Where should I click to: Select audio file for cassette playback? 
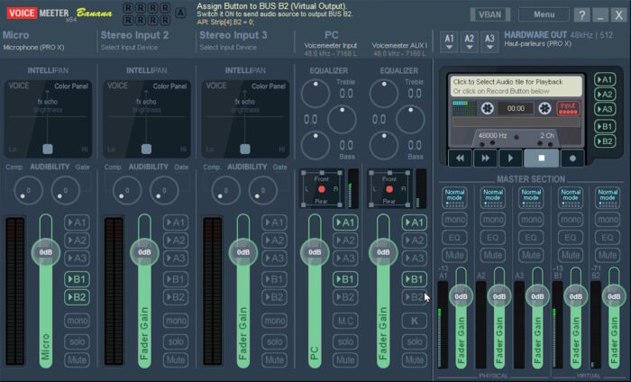tap(516, 86)
